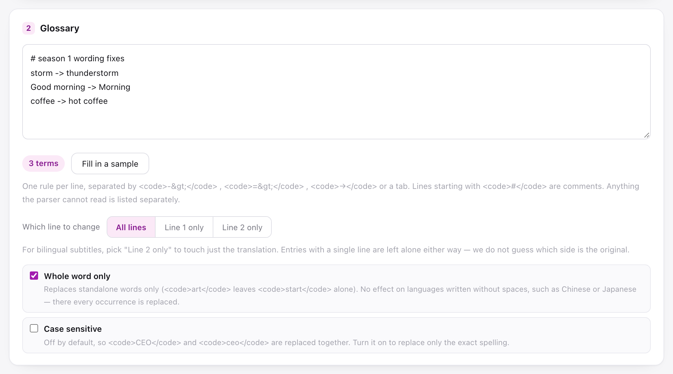Click the textarea resize handle corner
Viewport: 673px width, 374px height.
(x=646, y=135)
